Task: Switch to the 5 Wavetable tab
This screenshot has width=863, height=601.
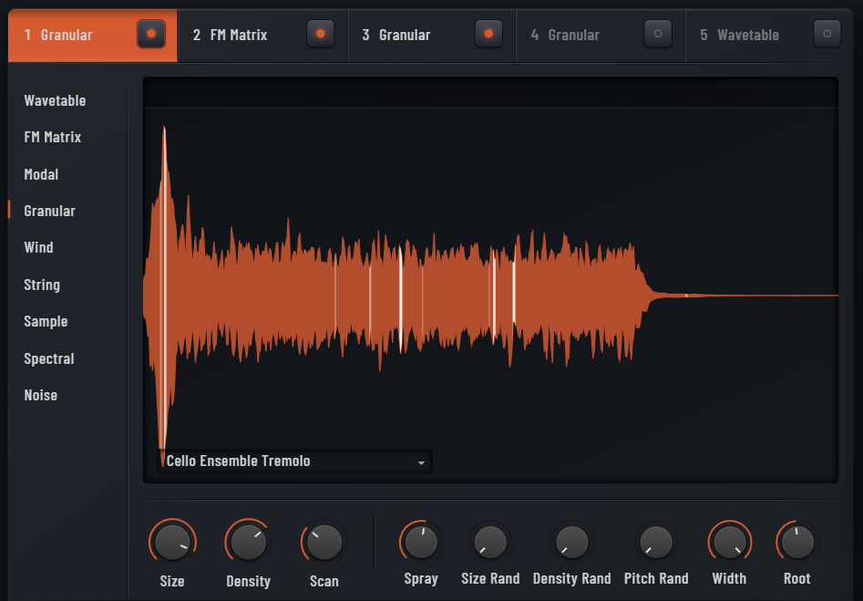Action: click(x=768, y=36)
